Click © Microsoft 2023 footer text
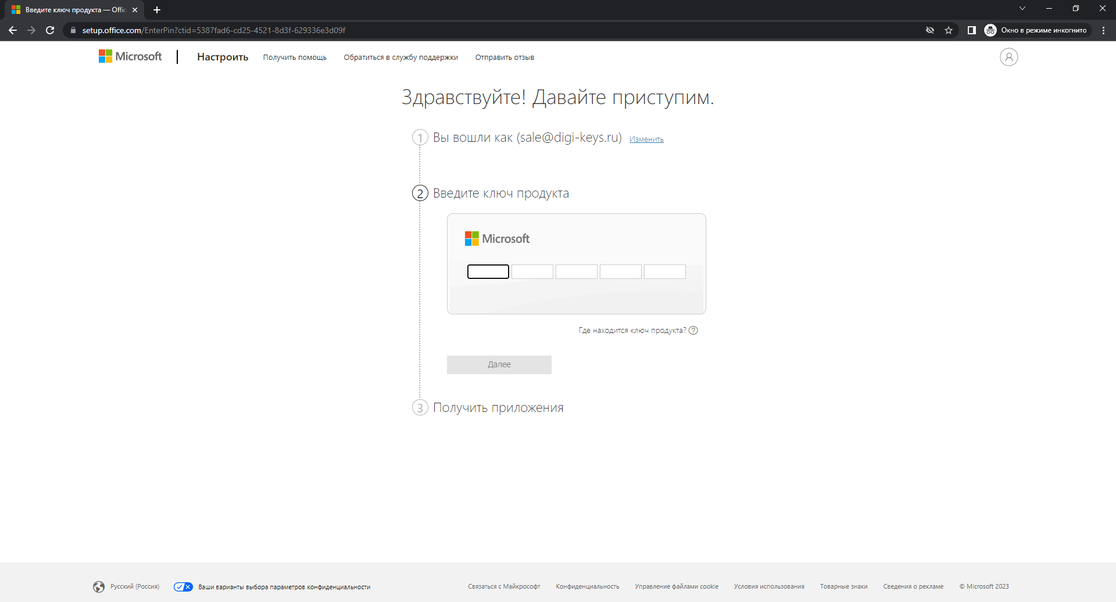Viewport: 1116px width, 602px height. click(984, 587)
